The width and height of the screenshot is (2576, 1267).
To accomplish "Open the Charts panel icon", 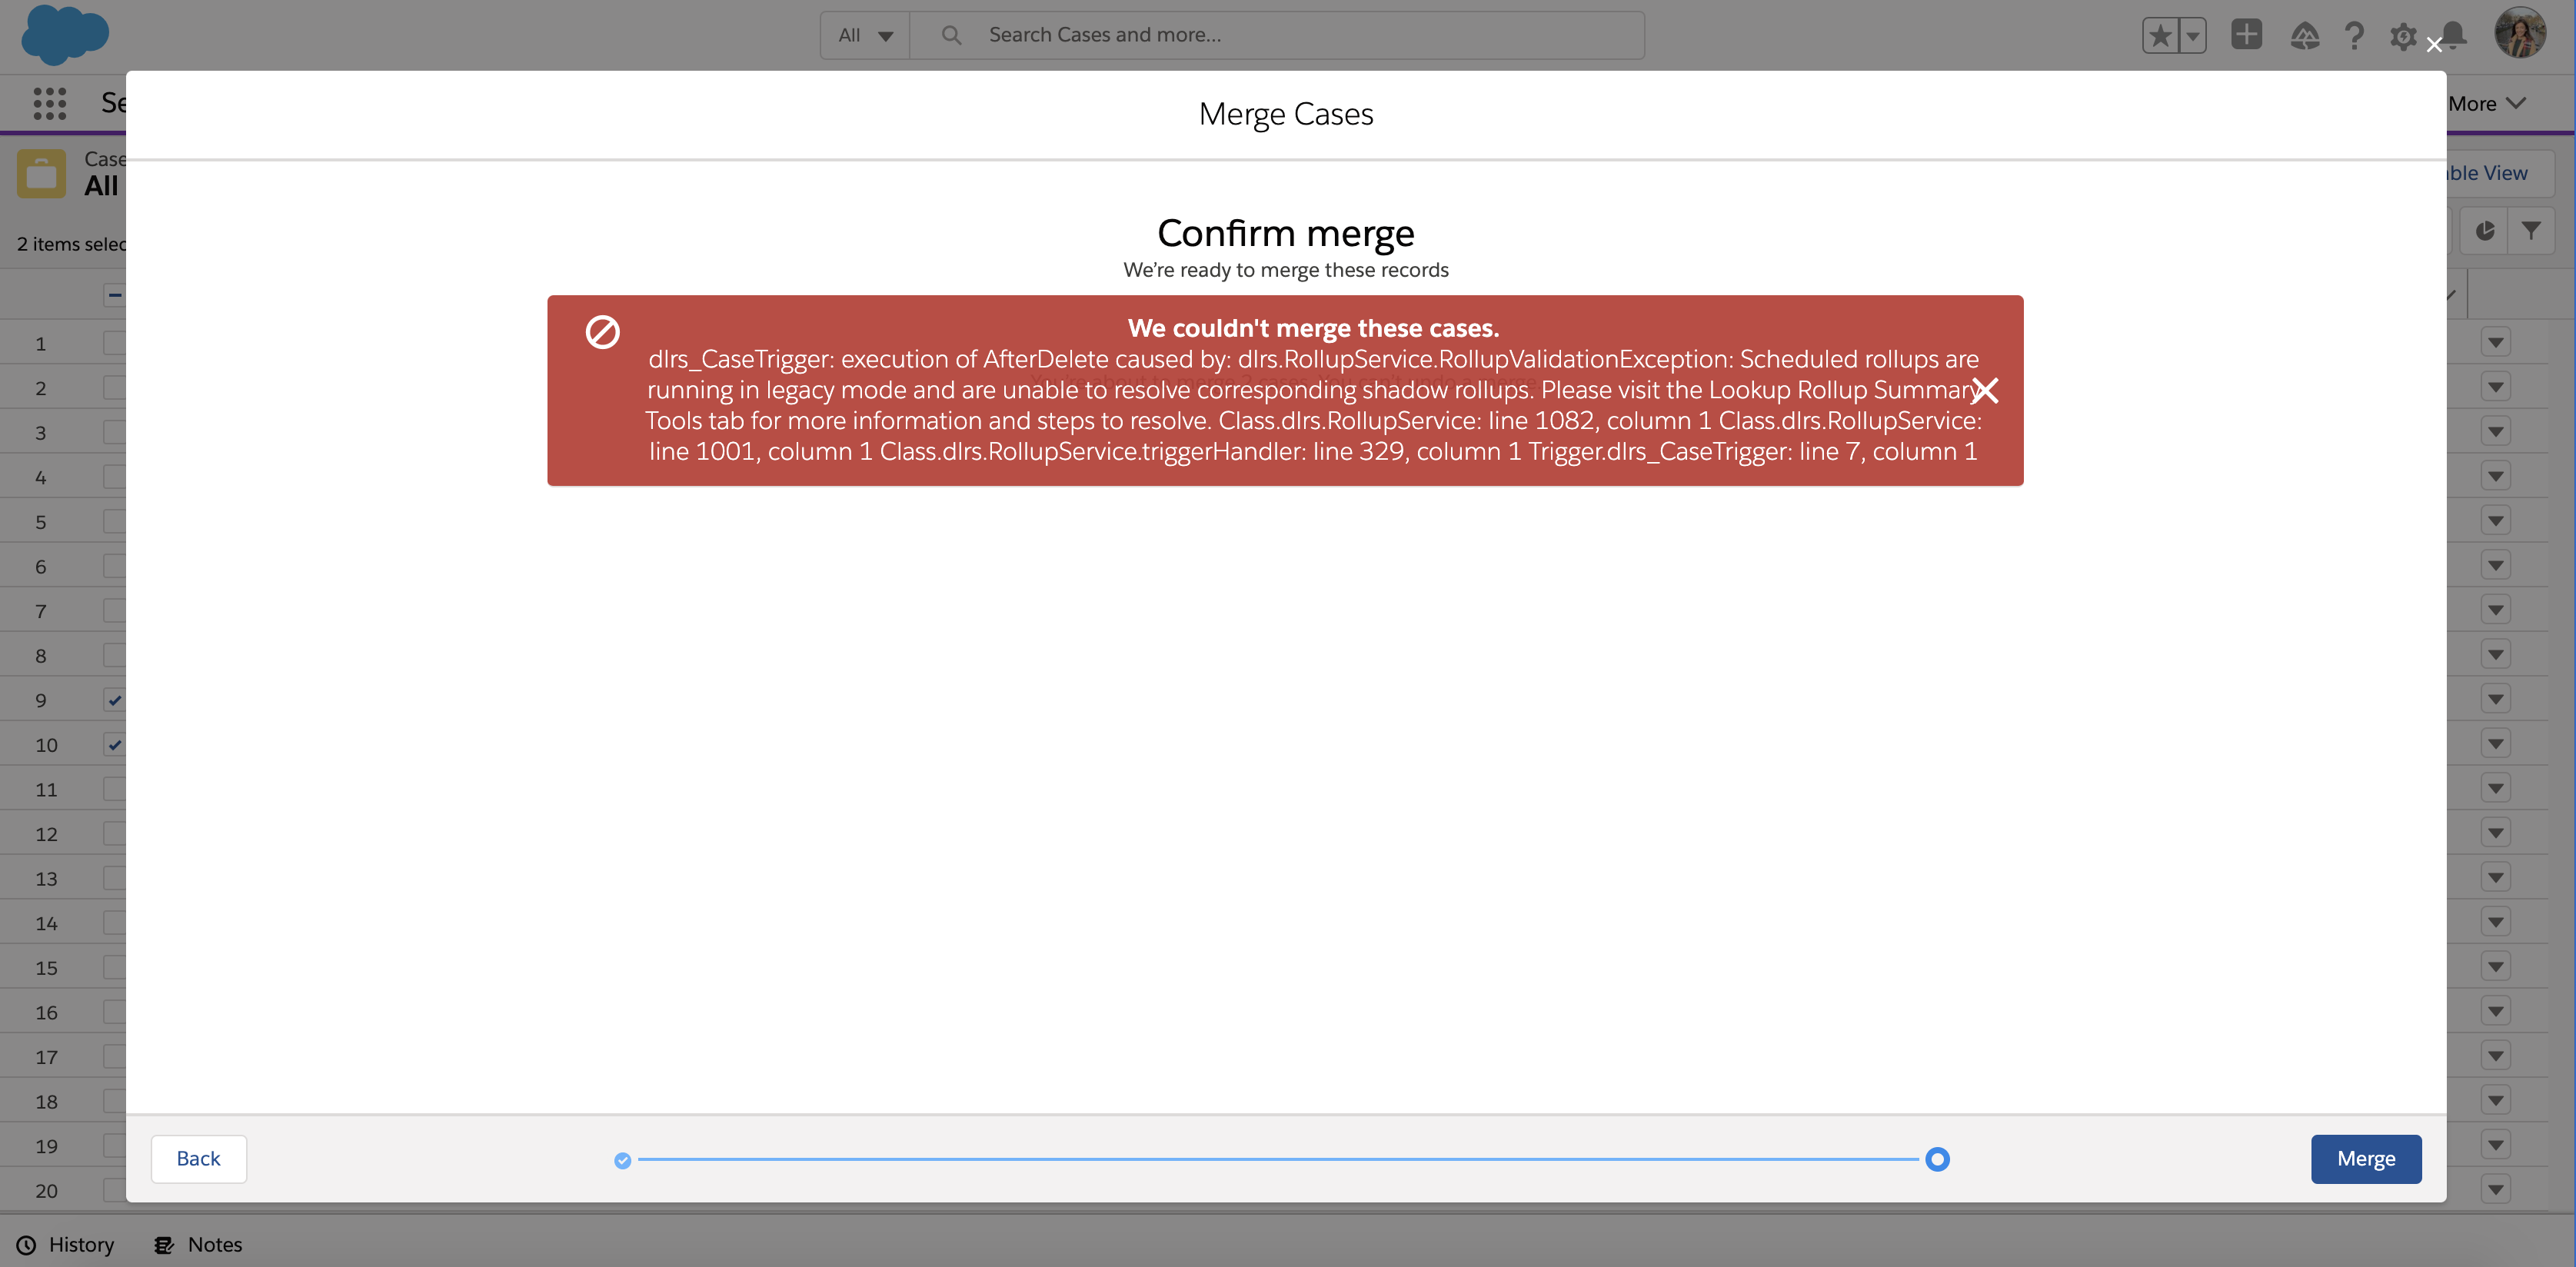I will tap(2486, 231).
